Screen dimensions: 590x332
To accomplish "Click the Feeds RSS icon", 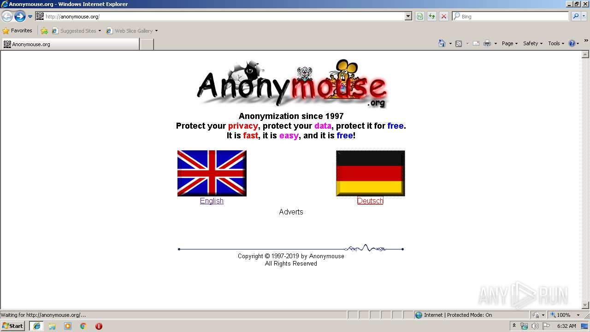I will 459,43.
